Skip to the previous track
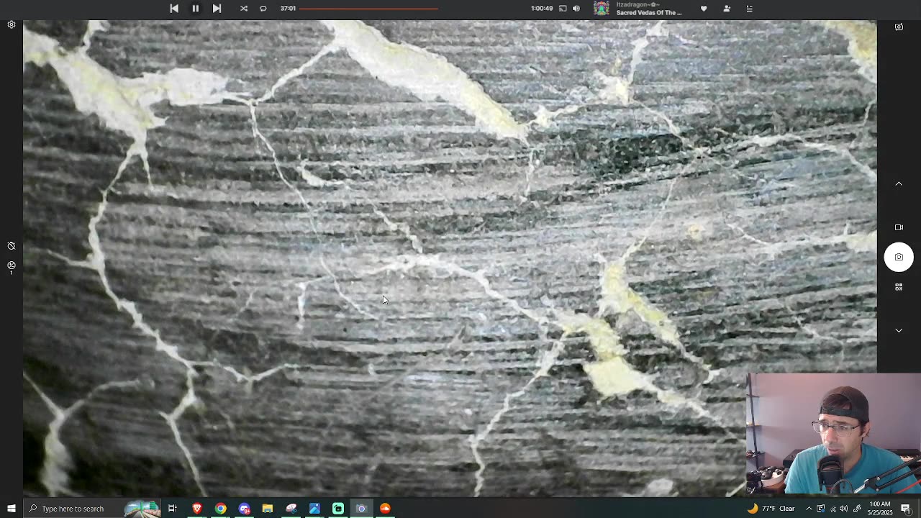 [x=174, y=9]
